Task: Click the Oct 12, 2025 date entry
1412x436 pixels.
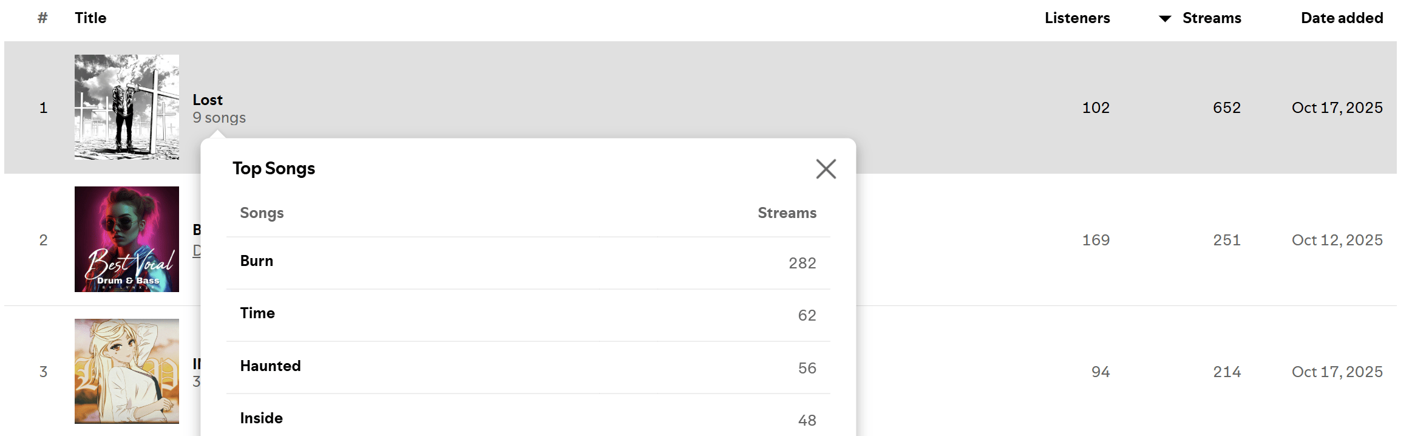Action: (x=1337, y=240)
